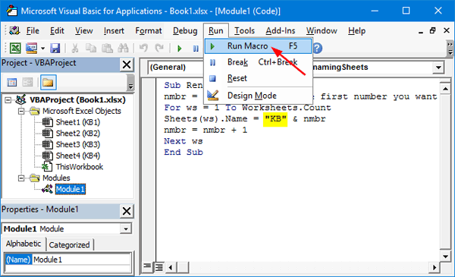Viewport: 455px width, 277px height.
Task: Restore the inner code window
Action: (x=433, y=30)
